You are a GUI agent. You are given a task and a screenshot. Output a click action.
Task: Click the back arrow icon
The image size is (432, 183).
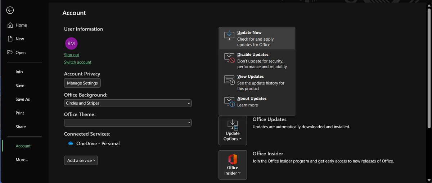tap(10, 10)
